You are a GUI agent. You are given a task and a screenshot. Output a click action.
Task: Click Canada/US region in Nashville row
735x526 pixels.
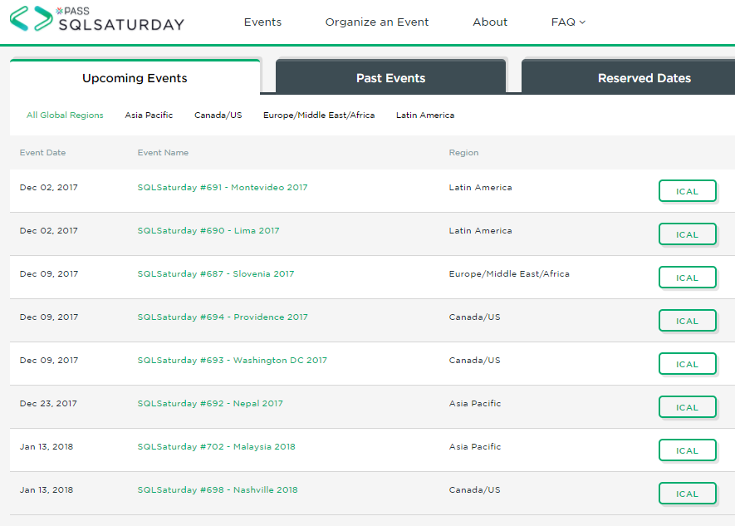click(x=474, y=489)
